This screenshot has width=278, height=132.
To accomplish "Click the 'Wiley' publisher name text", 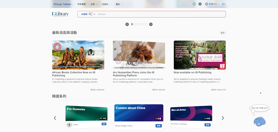I will coord(76,124).
